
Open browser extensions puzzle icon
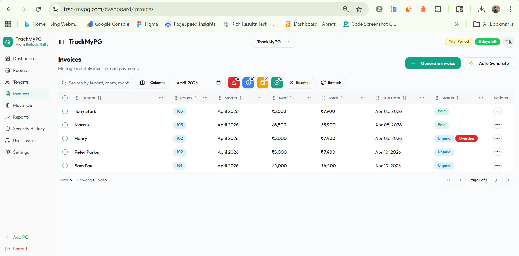coord(438,9)
